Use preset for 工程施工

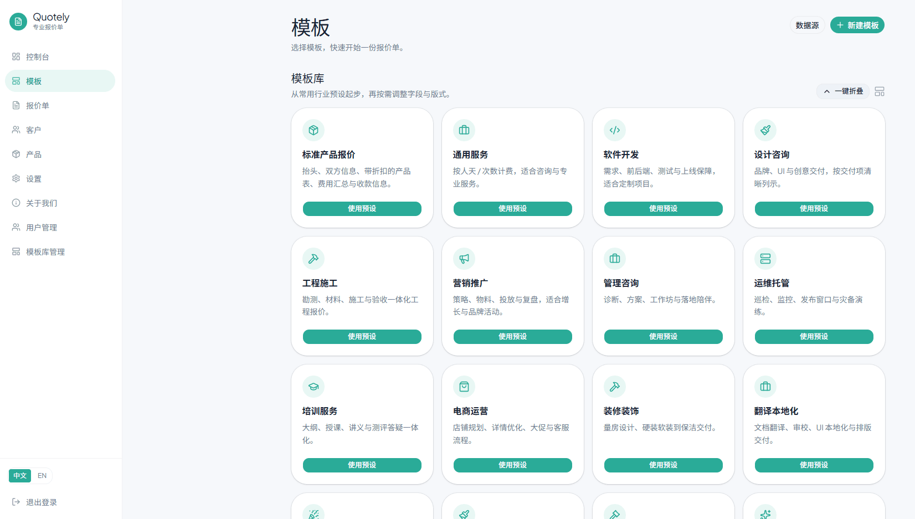pos(362,337)
